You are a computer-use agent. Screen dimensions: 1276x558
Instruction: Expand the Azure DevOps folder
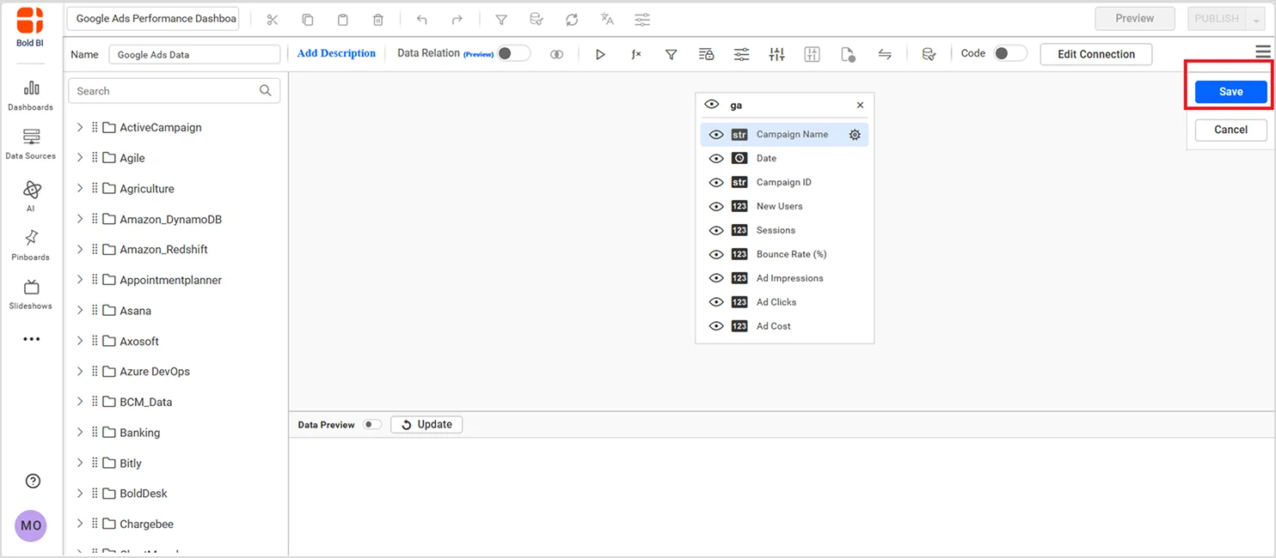[80, 371]
